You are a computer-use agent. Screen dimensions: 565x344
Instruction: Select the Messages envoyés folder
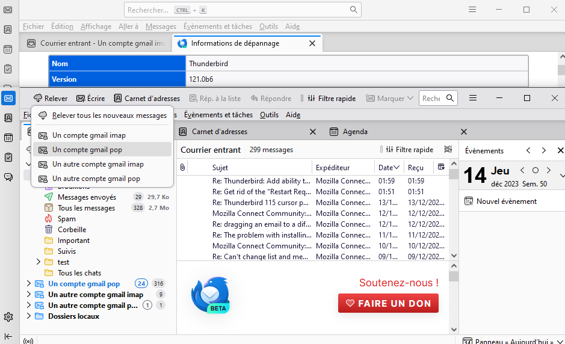pyautogui.click(x=87, y=197)
